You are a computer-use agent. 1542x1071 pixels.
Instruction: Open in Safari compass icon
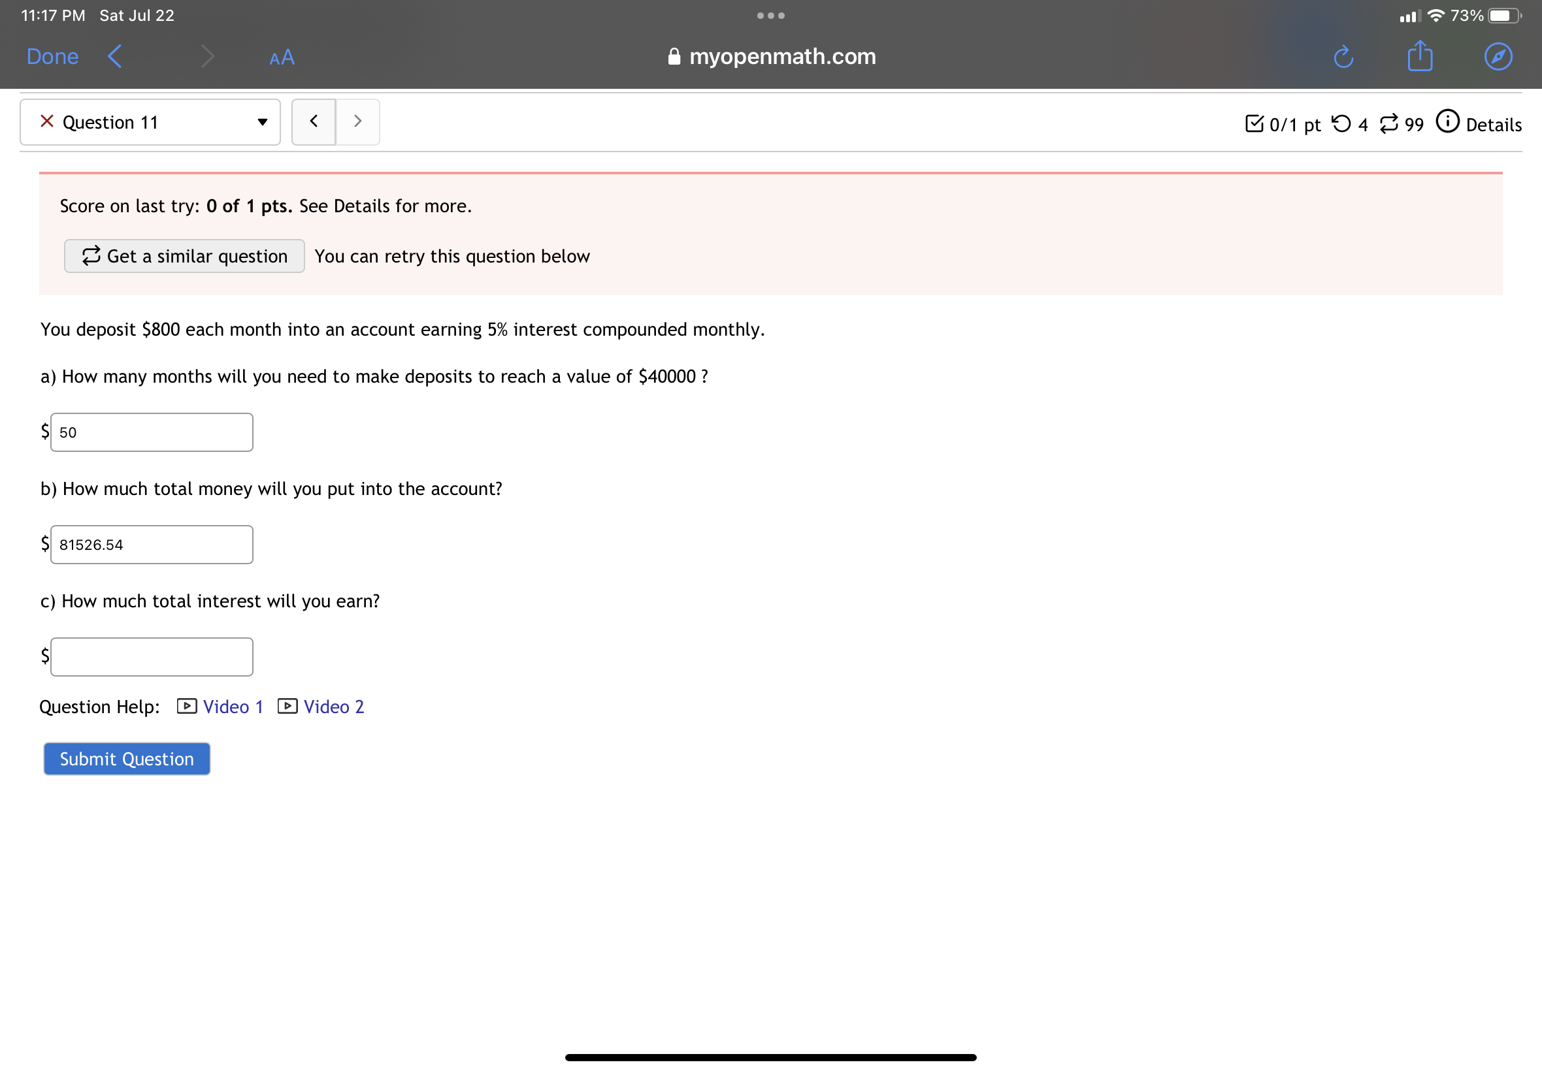[x=1498, y=56]
